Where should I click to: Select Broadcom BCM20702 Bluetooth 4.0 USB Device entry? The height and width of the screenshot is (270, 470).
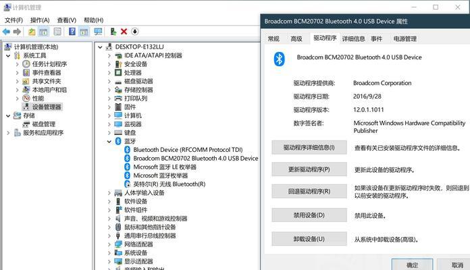(x=196, y=158)
